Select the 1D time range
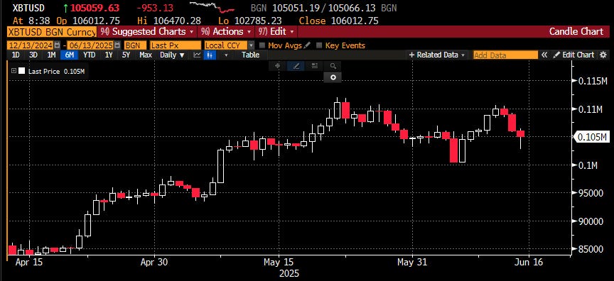Screen dimensions: 614x281 [15, 55]
